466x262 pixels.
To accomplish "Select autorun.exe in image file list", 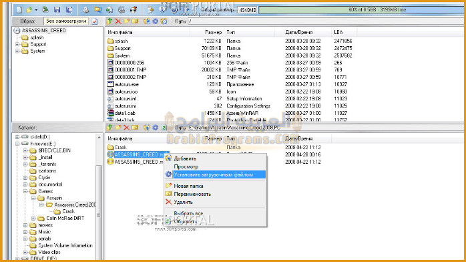I will (127, 84).
